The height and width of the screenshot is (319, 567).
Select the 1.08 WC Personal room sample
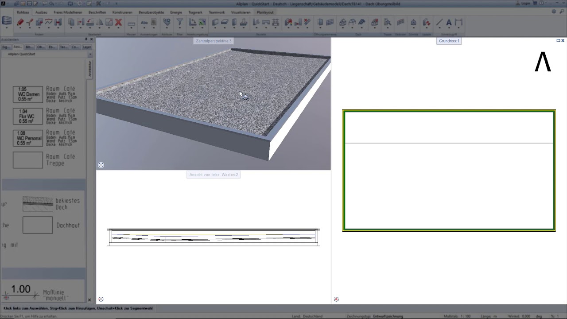[28, 138]
